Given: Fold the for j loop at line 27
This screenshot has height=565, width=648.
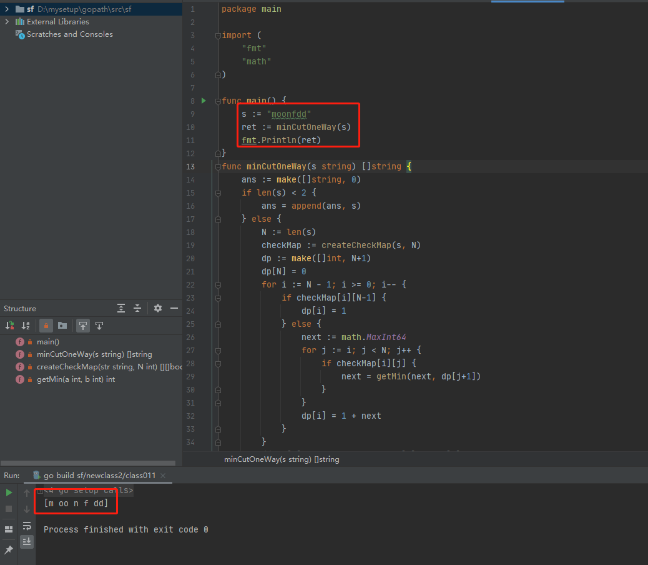Looking at the screenshot, I should (x=218, y=351).
